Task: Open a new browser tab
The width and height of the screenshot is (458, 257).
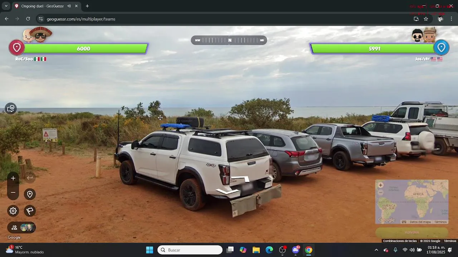Action: tap(87, 6)
